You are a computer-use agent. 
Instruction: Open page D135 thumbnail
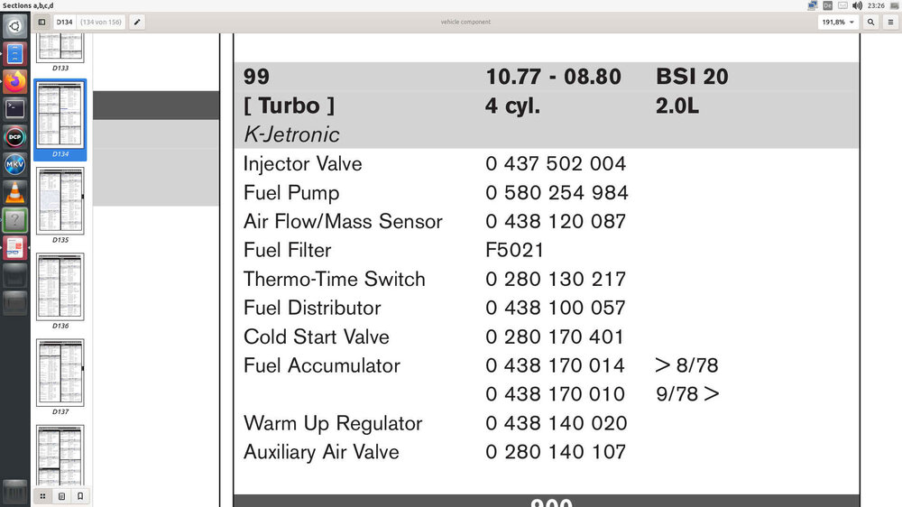[60, 200]
